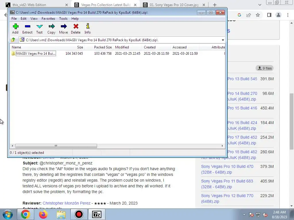Close the Vegas Pro Collection tab
This screenshot has width=294, height=220.
coord(135,5)
